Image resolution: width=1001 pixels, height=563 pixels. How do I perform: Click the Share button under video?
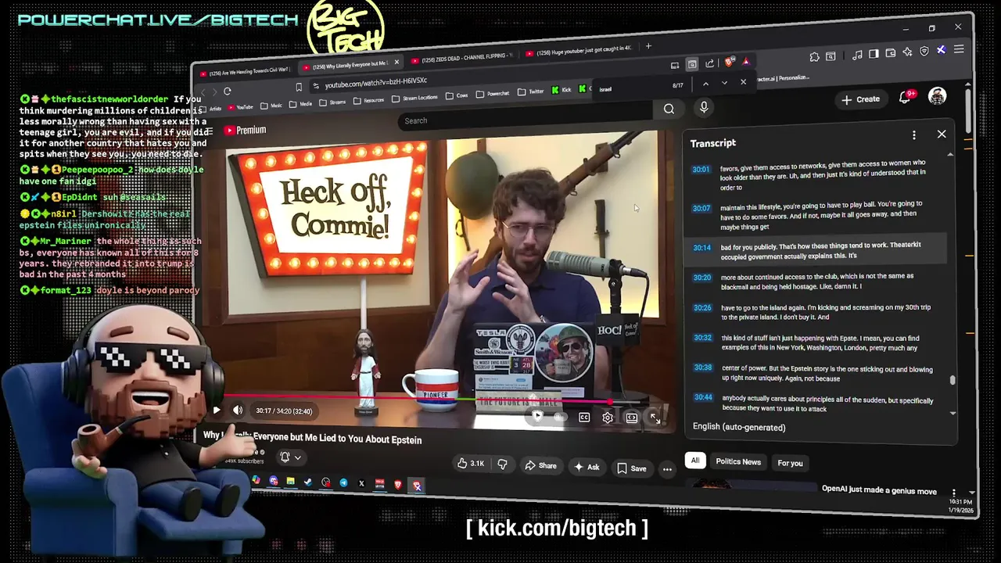tap(540, 466)
